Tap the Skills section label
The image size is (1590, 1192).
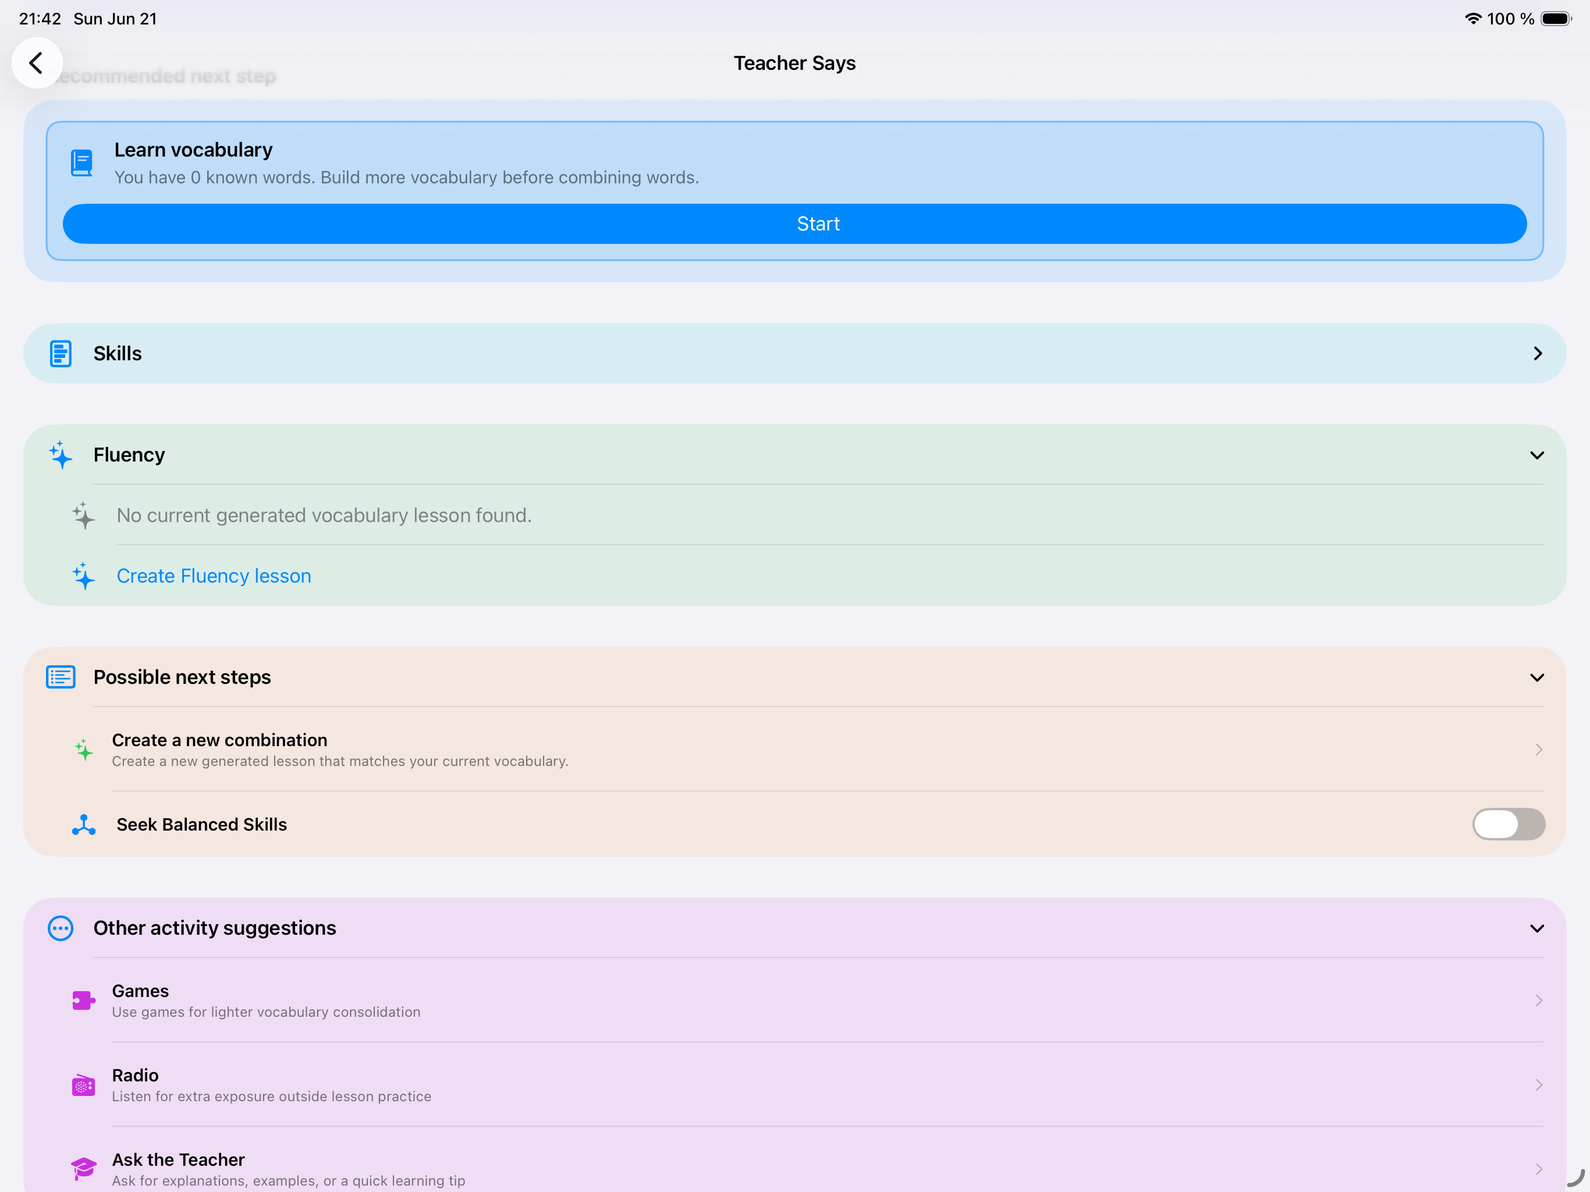(x=118, y=354)
